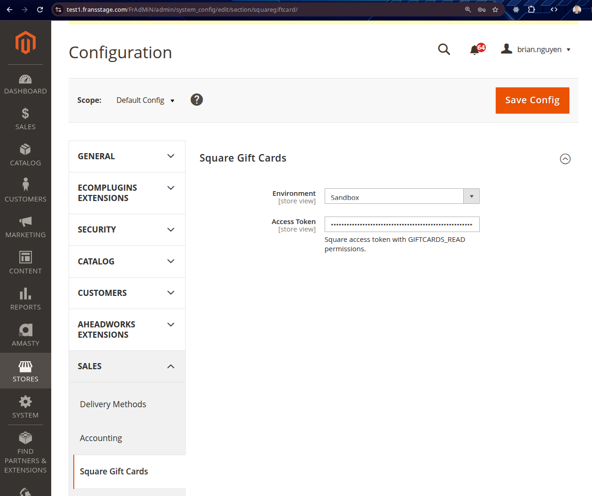
Task: Open the Reports menu in the sidebar
Action: click(x=25, y=299)
